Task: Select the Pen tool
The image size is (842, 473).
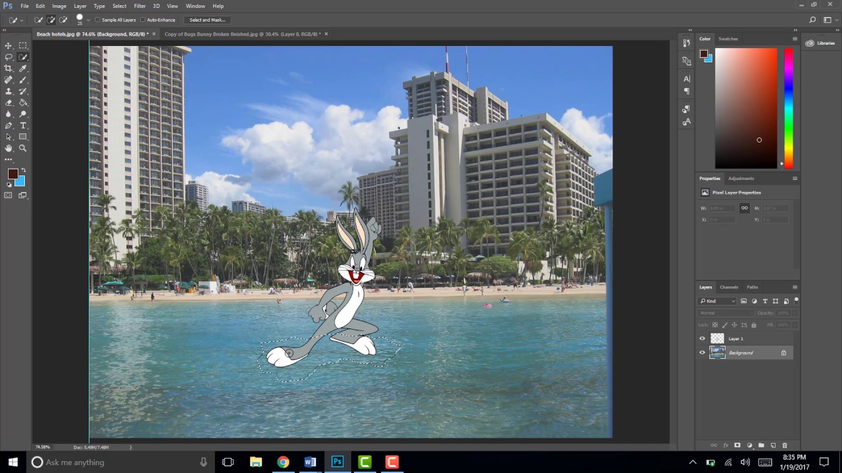Action: [x=9, y=125]
